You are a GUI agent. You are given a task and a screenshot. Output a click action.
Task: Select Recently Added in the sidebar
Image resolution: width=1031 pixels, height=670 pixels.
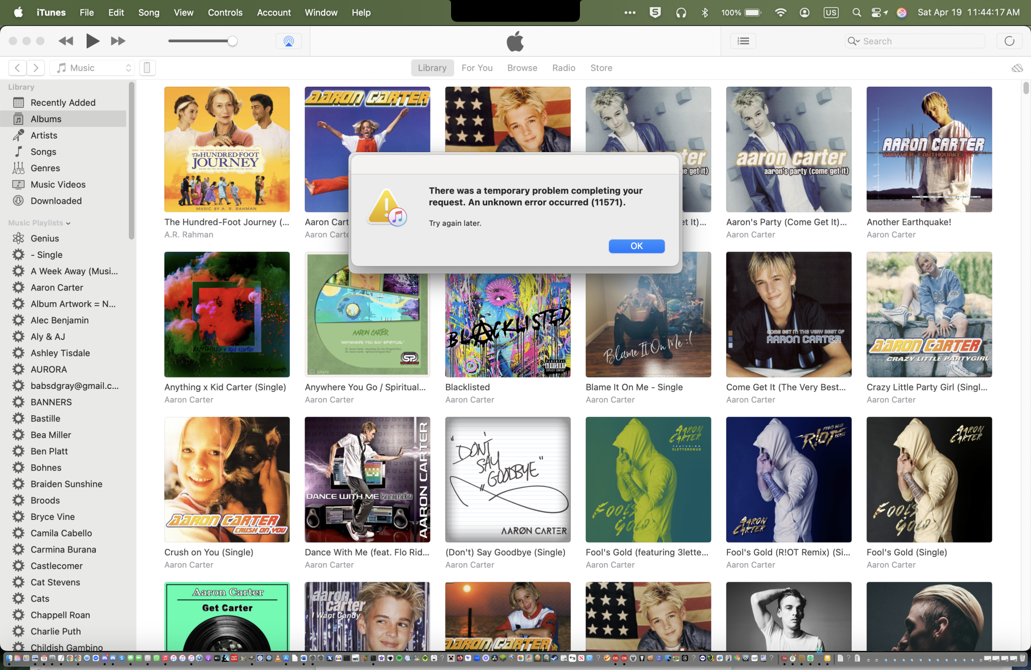click(63, 103)
